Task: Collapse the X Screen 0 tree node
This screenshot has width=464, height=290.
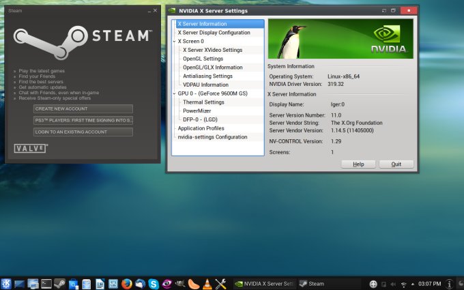Action: pos(174,42)
